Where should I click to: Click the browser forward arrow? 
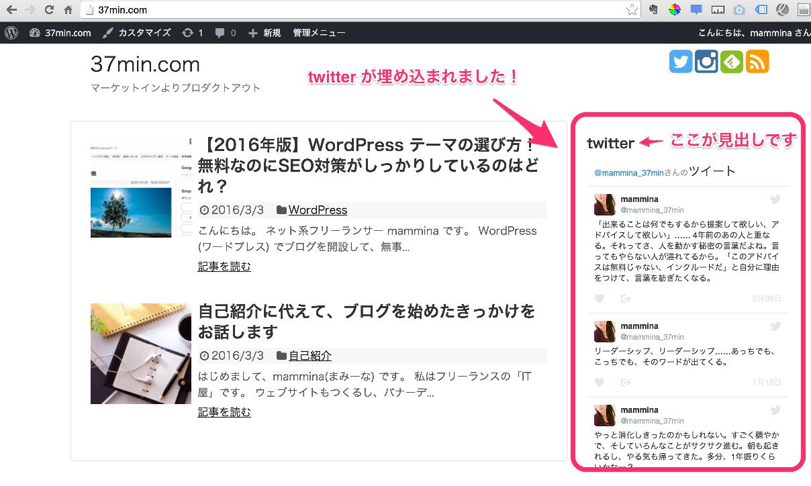pyautogui.click(x=30, y=10)
